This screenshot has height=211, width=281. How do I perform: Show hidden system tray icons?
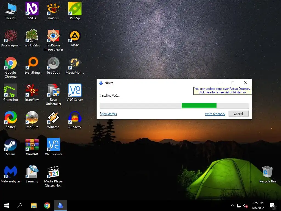point(232,206)
